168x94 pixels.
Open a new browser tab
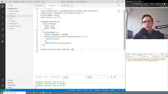(x=143, y=2)
